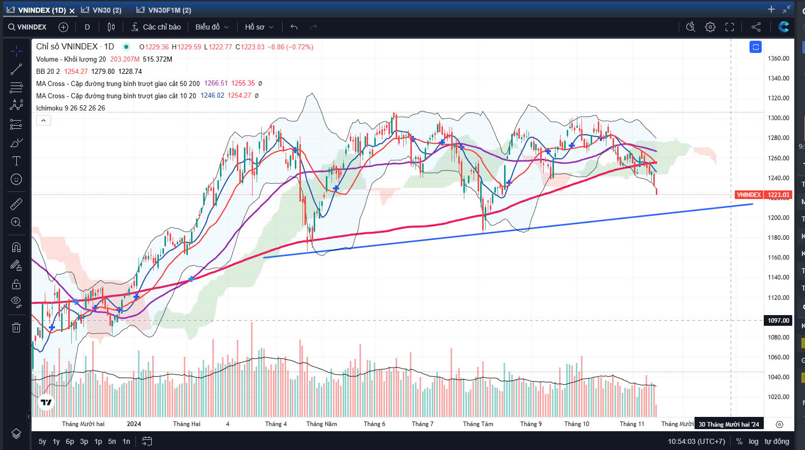
Task: Click the blue C logo icon
Action: coord(784,27)
